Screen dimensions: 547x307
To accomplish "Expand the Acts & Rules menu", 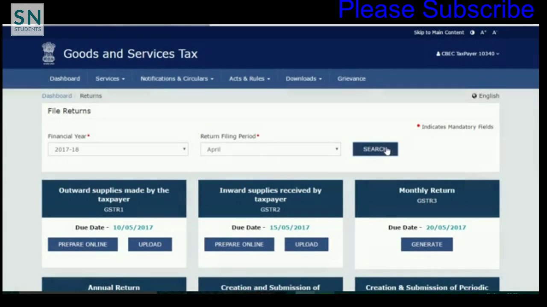I will click(250, 78).
